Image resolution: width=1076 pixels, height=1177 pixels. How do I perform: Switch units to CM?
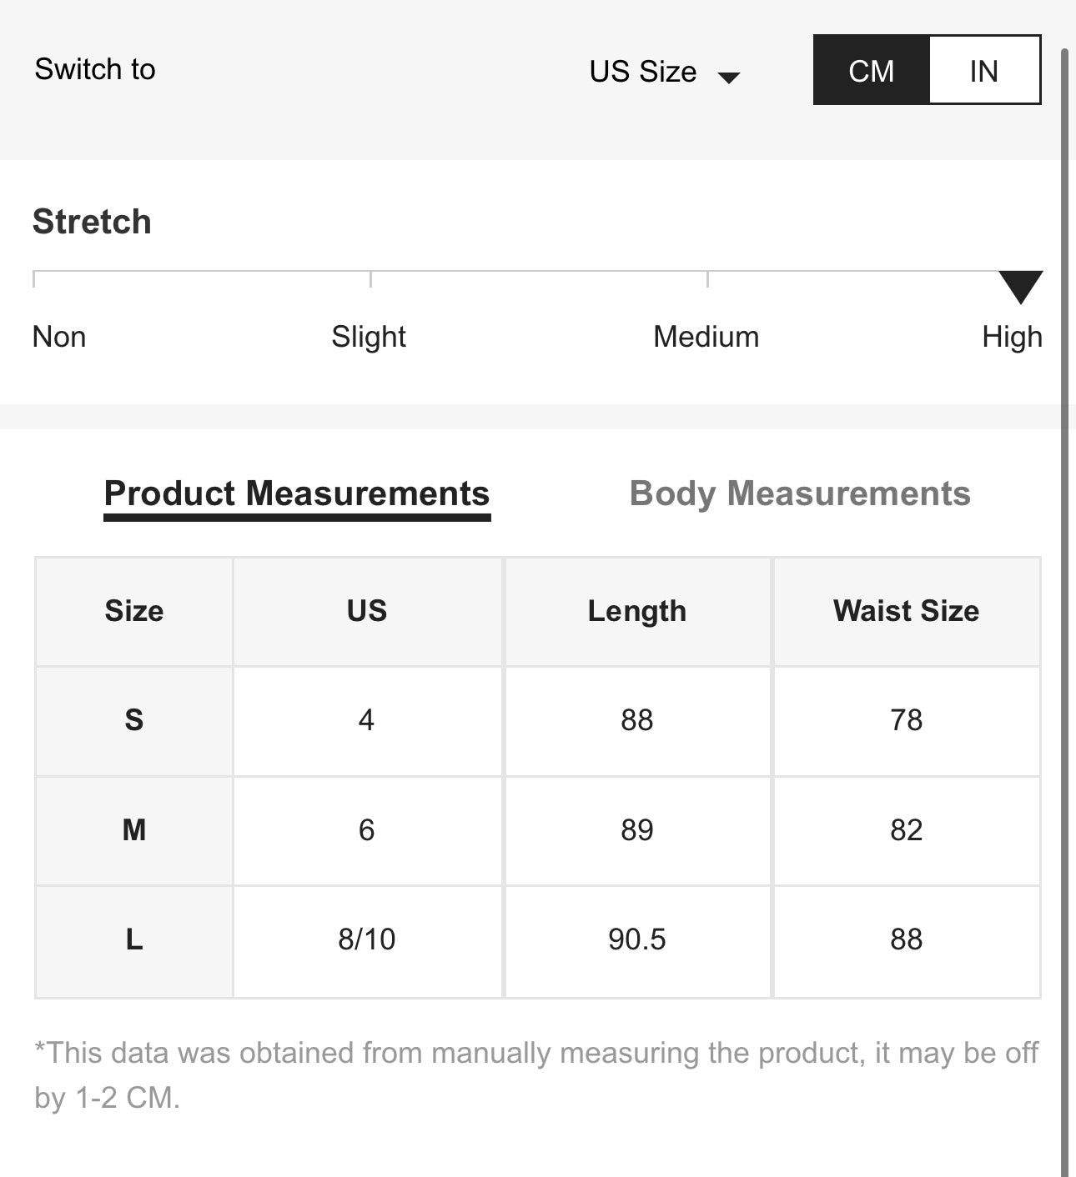coord(872,71)
